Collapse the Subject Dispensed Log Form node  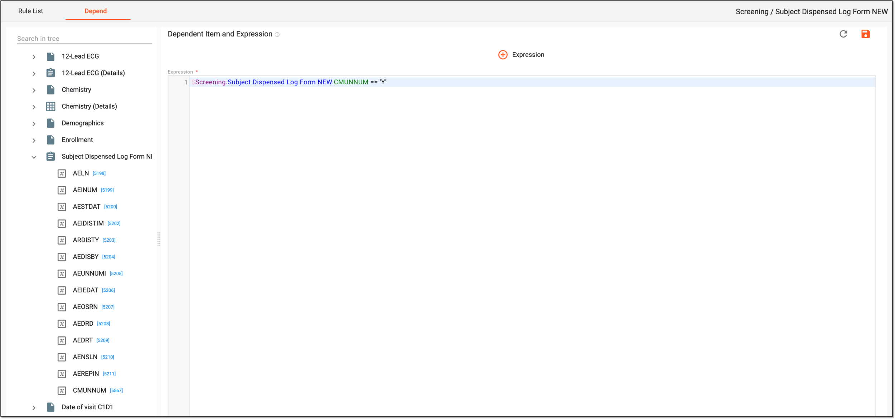[x=34, y=157]
